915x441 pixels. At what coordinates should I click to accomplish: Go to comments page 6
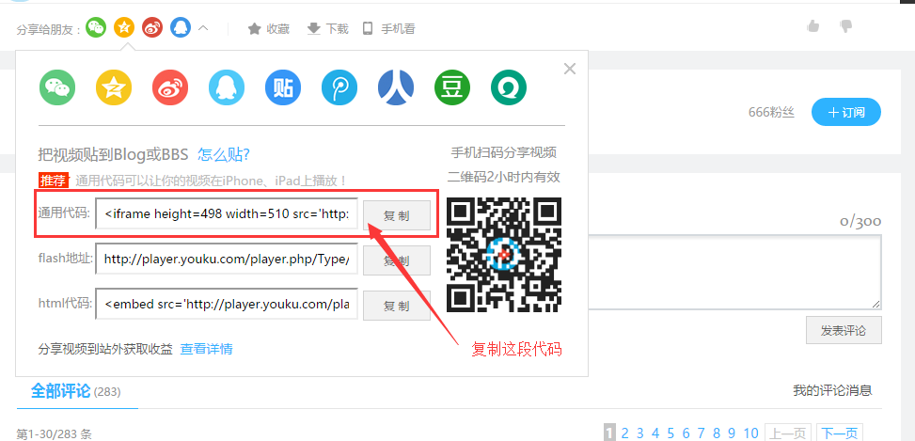pyautogui.click(x=686, y=433)
